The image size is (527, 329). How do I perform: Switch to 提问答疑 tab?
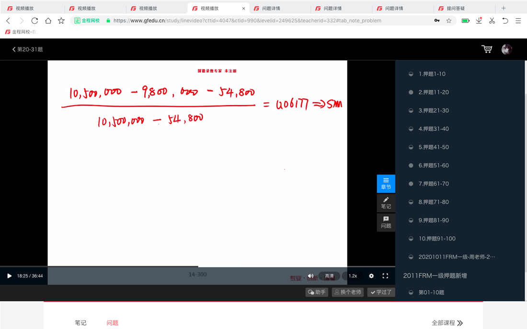click(465, 9)
